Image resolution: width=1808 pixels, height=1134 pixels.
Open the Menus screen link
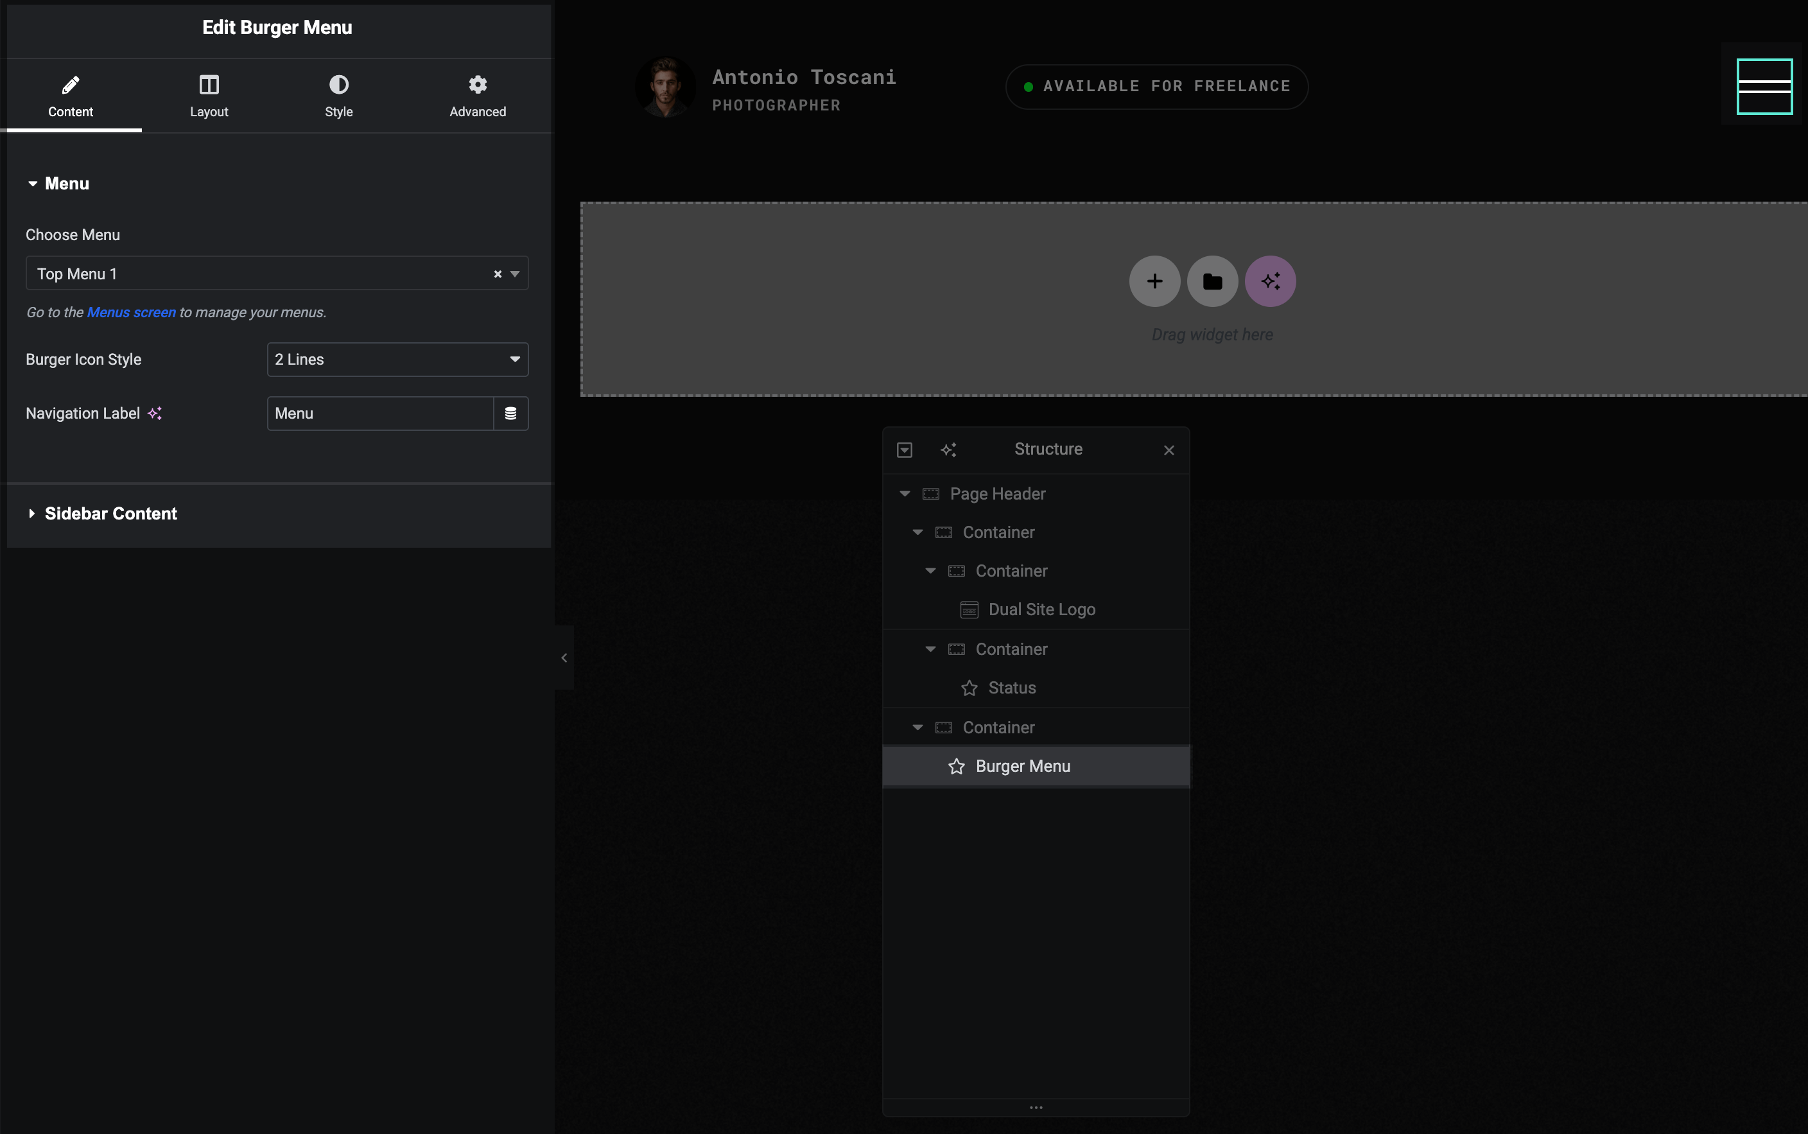coord(131,312)
